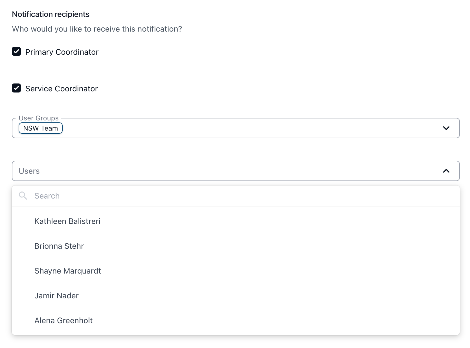Click the Service Coordinator label text
The height and width of the screenshot is (348, 470).
point(62,89)
